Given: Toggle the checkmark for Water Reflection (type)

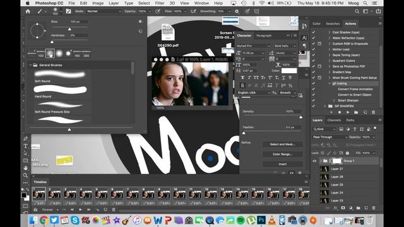Looking at the screenshot, I should (314, 38).
